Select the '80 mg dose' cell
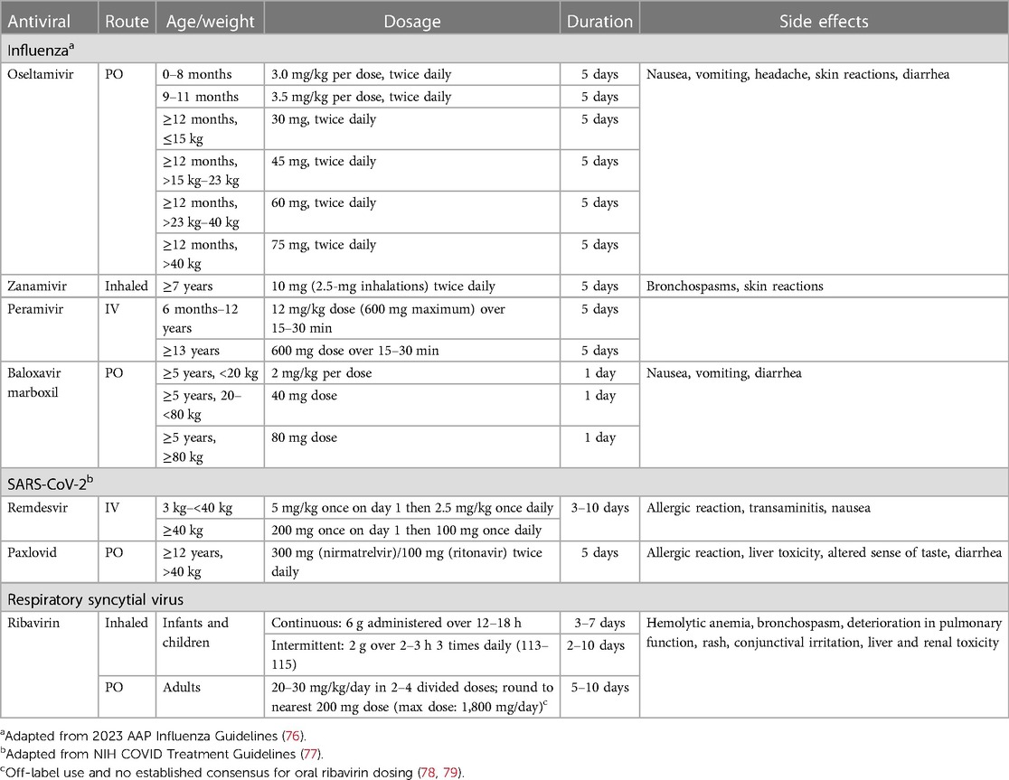The width and height of the screenshot is (1009, 780). point(412,446)
